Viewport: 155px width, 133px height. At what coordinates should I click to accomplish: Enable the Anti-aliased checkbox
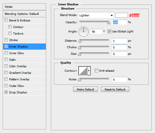coord(96,71)
